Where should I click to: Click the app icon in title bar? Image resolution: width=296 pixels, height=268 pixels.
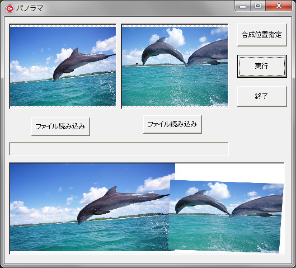[10, 8]
